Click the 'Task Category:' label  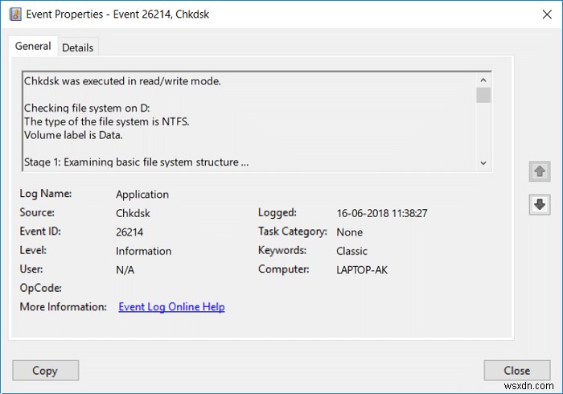tap(293, 232)
